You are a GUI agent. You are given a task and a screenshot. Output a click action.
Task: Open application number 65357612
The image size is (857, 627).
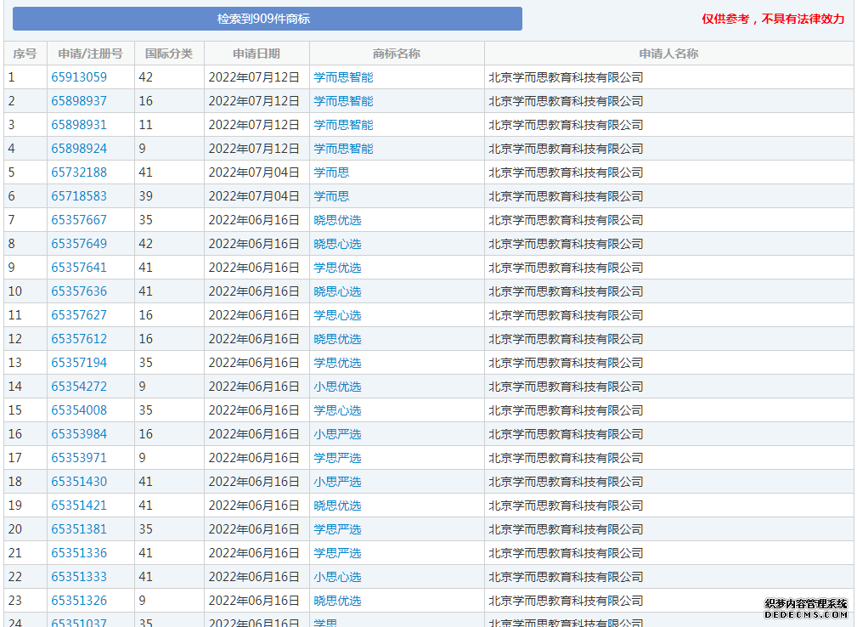(x=79, y=339)
